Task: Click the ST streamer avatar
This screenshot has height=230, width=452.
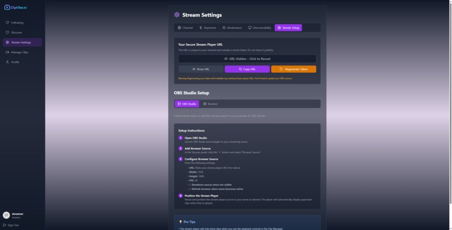Action: [6, 215]
